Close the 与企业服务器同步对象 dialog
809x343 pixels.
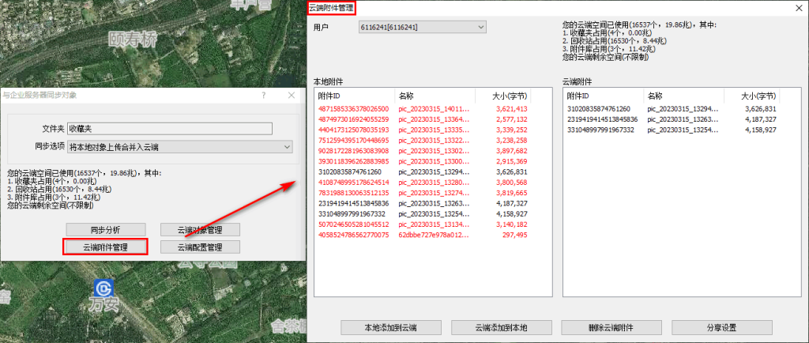click(x=291, y=95)
